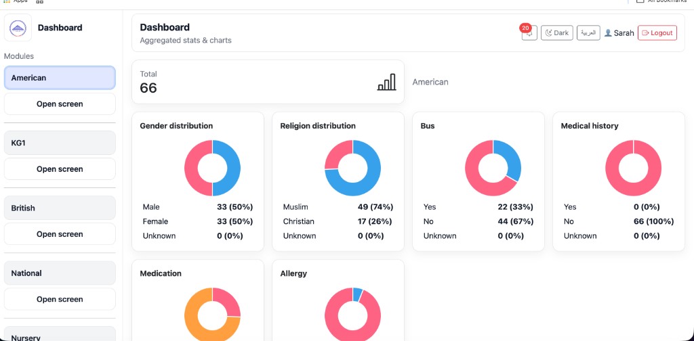The width and height of the screenshot is (694, 341).
Task: Click the 'Medical history' heading
Action: [590, 126]
